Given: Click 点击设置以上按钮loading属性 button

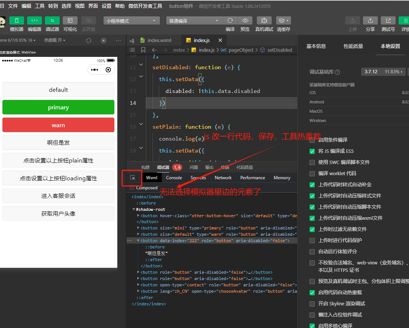Looking at the screenshot, I should click(58, 178).
